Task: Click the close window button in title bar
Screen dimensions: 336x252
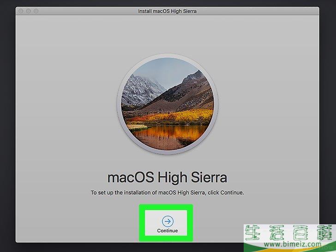Action: click(21, 11)
